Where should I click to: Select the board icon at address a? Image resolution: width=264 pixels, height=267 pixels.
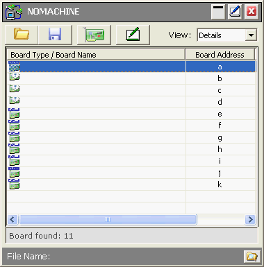(15, 67)
